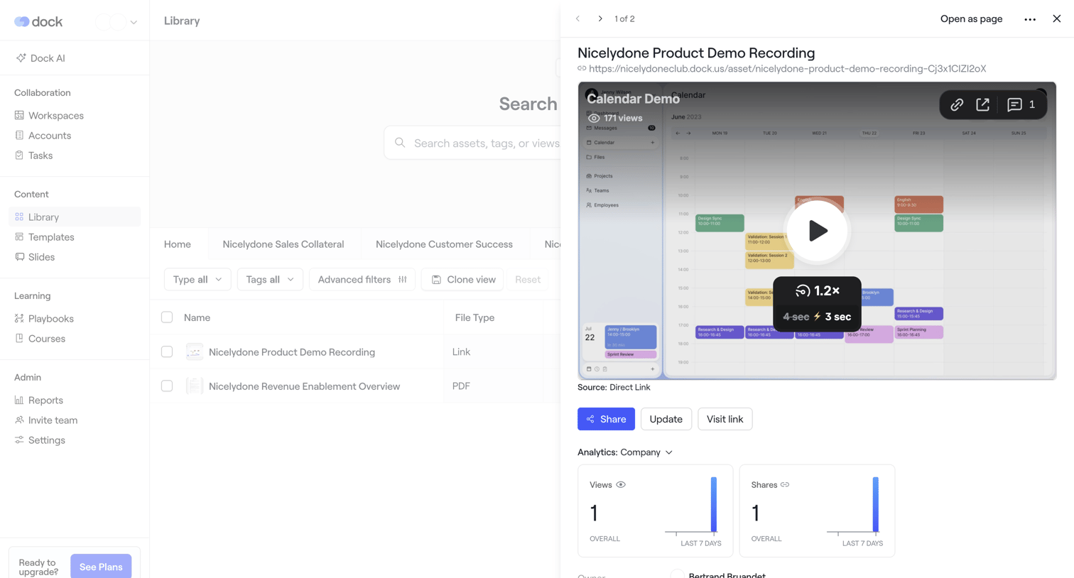1074x578 pixels.
Task: Switch to Nicelydone Customer Success tab
Action: click(444, 244)
